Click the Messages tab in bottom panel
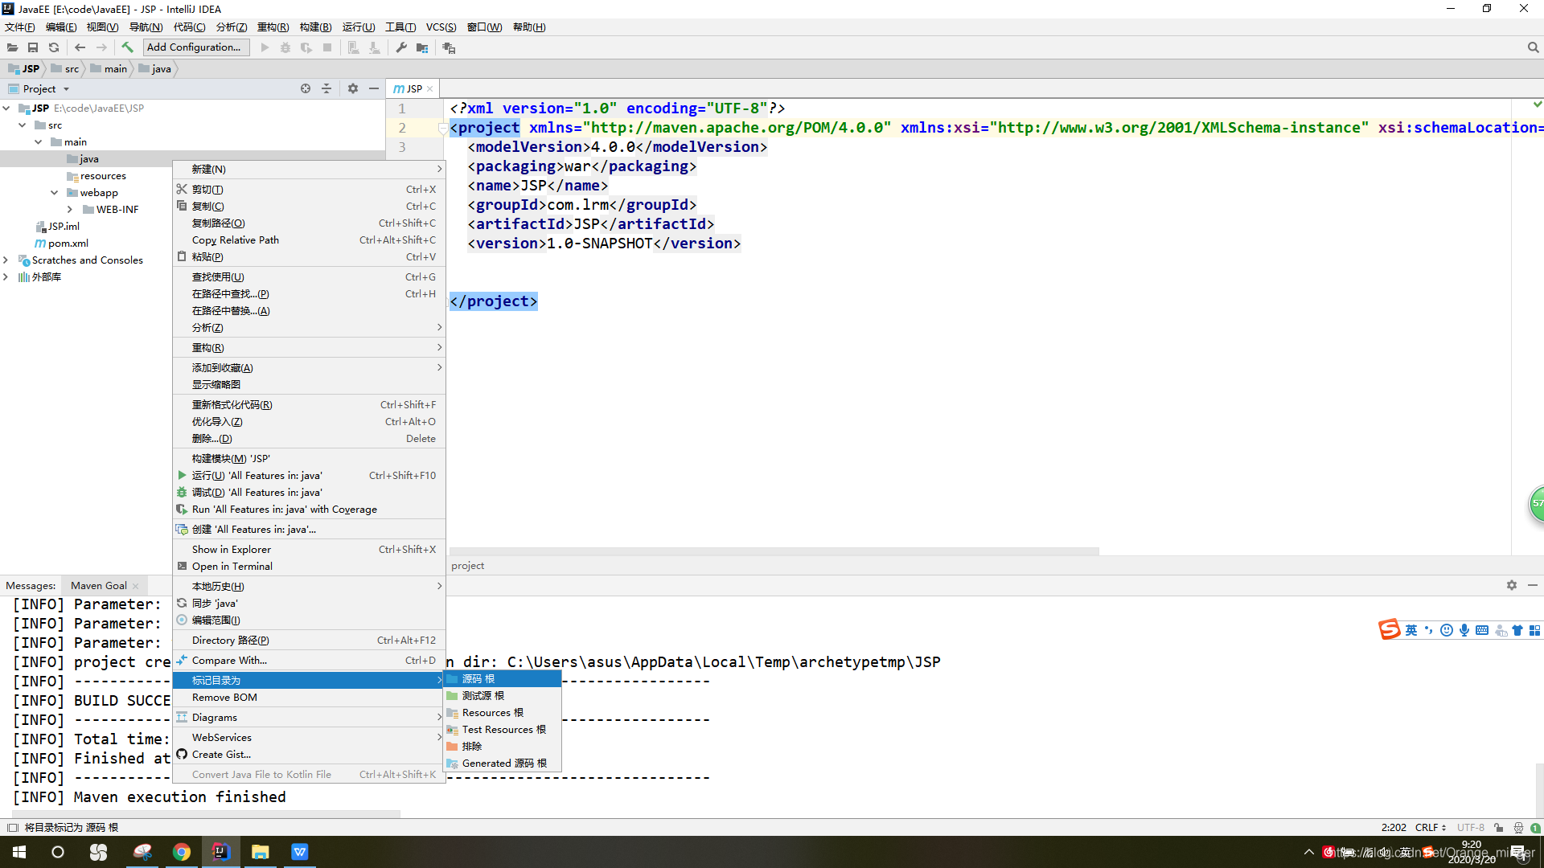 pyautogui.click(x=31, y=585)
